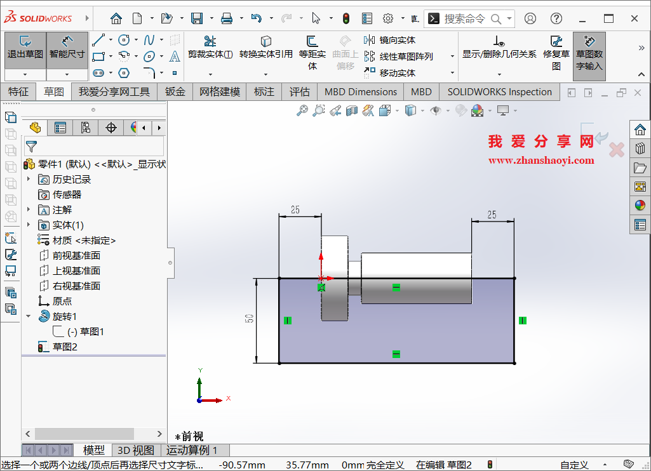Click the Edit Appearance color ball icon
This screenshot has height=471, width=651.
478,110
